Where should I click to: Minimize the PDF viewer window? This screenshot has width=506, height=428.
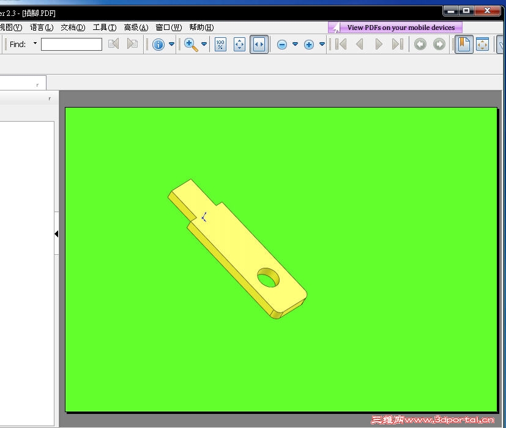point(451,11)
